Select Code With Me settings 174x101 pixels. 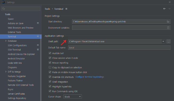[x=15, y=63]
